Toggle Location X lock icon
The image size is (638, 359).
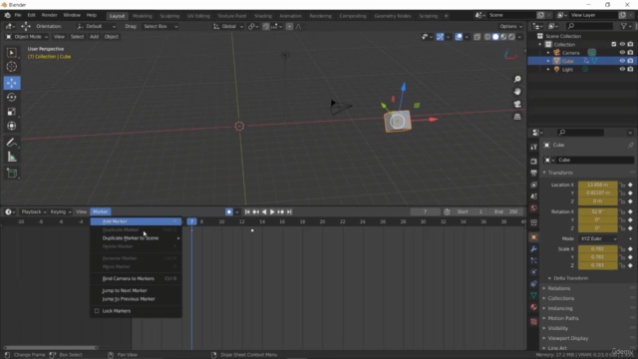(622, 184)
